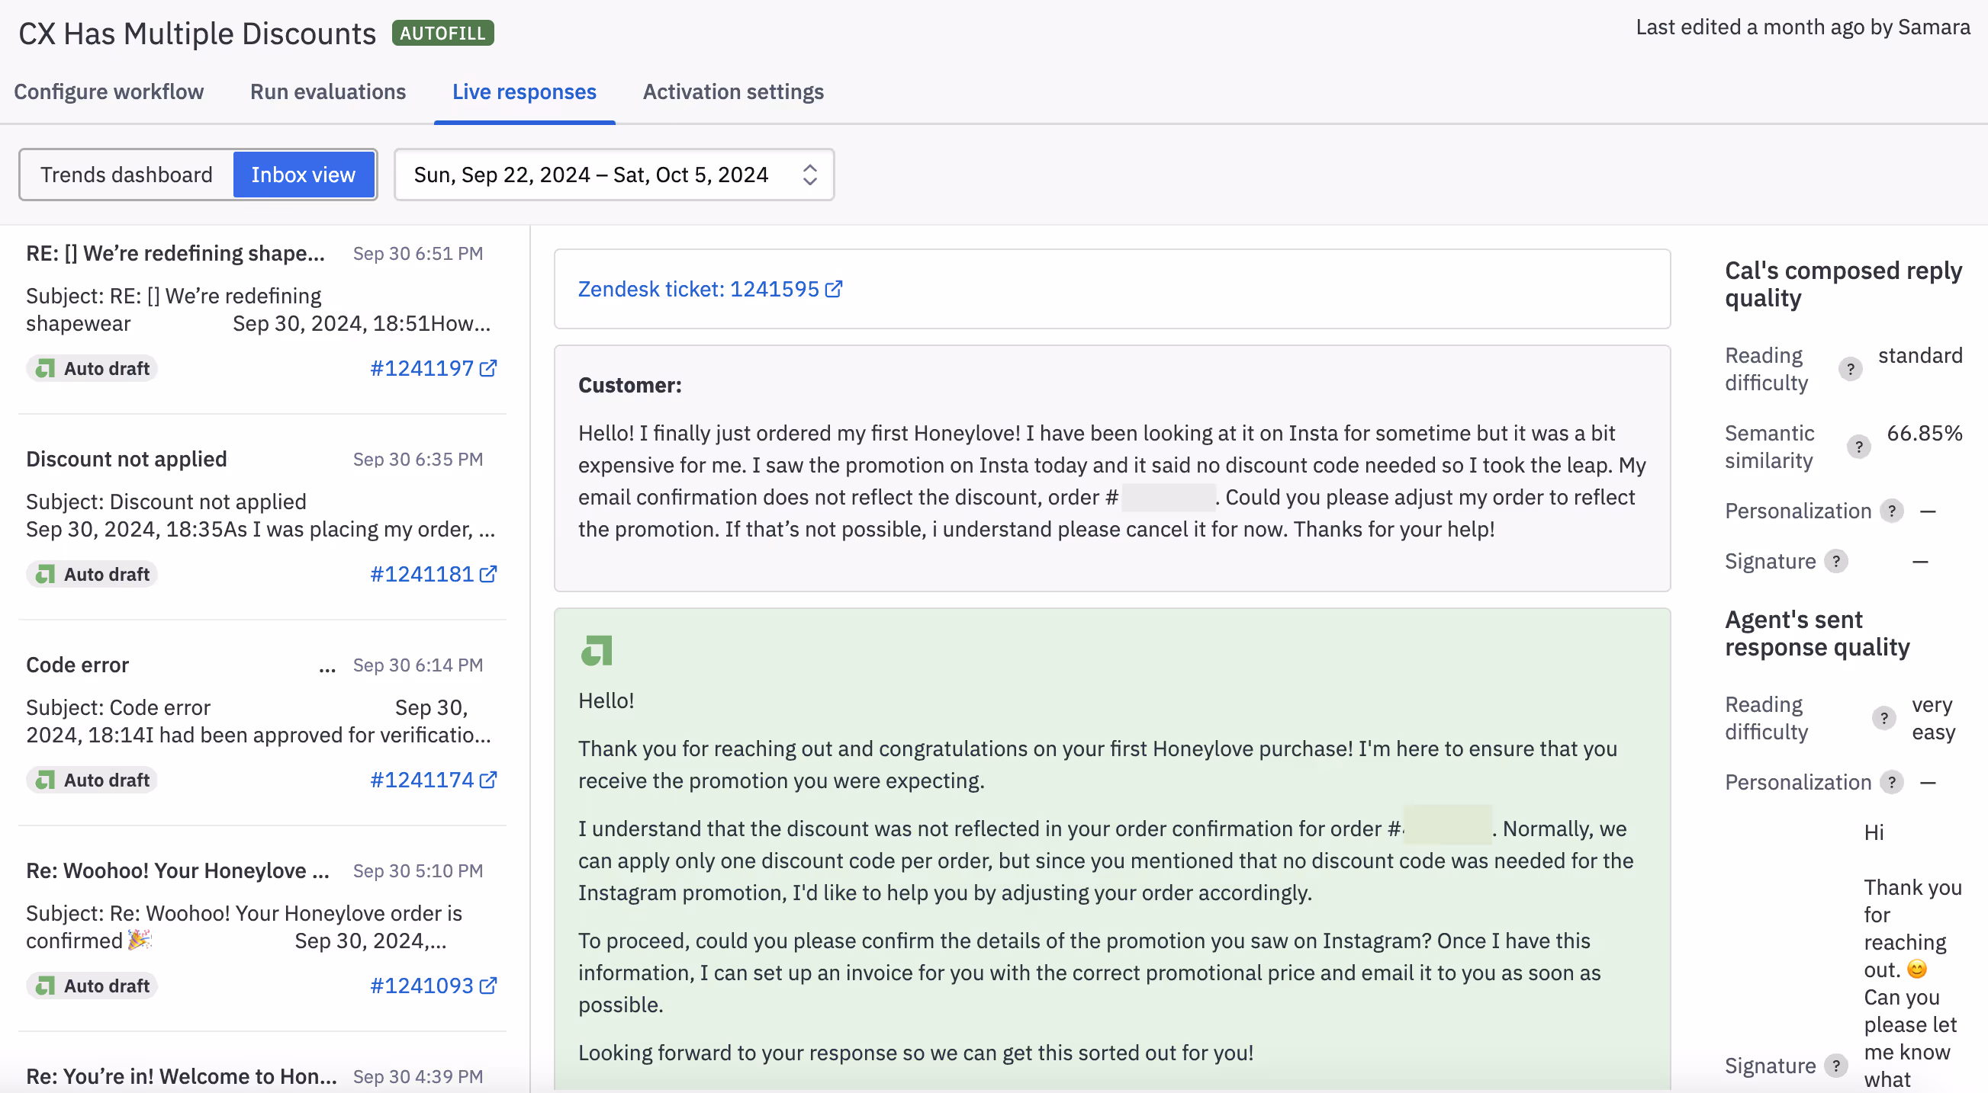Show help for Agent's Reading difficulty
This screenshot has width=1988, height=1093.
click(1883, 718)
